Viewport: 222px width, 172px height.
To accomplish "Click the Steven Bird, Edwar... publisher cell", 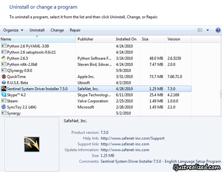I will pos(94,64).
